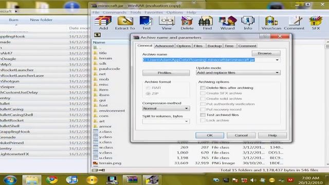Toggle Put recovery record checkbox
This screenshot has width=329, height=185.
pyautogui.click(x=203, y=109)
